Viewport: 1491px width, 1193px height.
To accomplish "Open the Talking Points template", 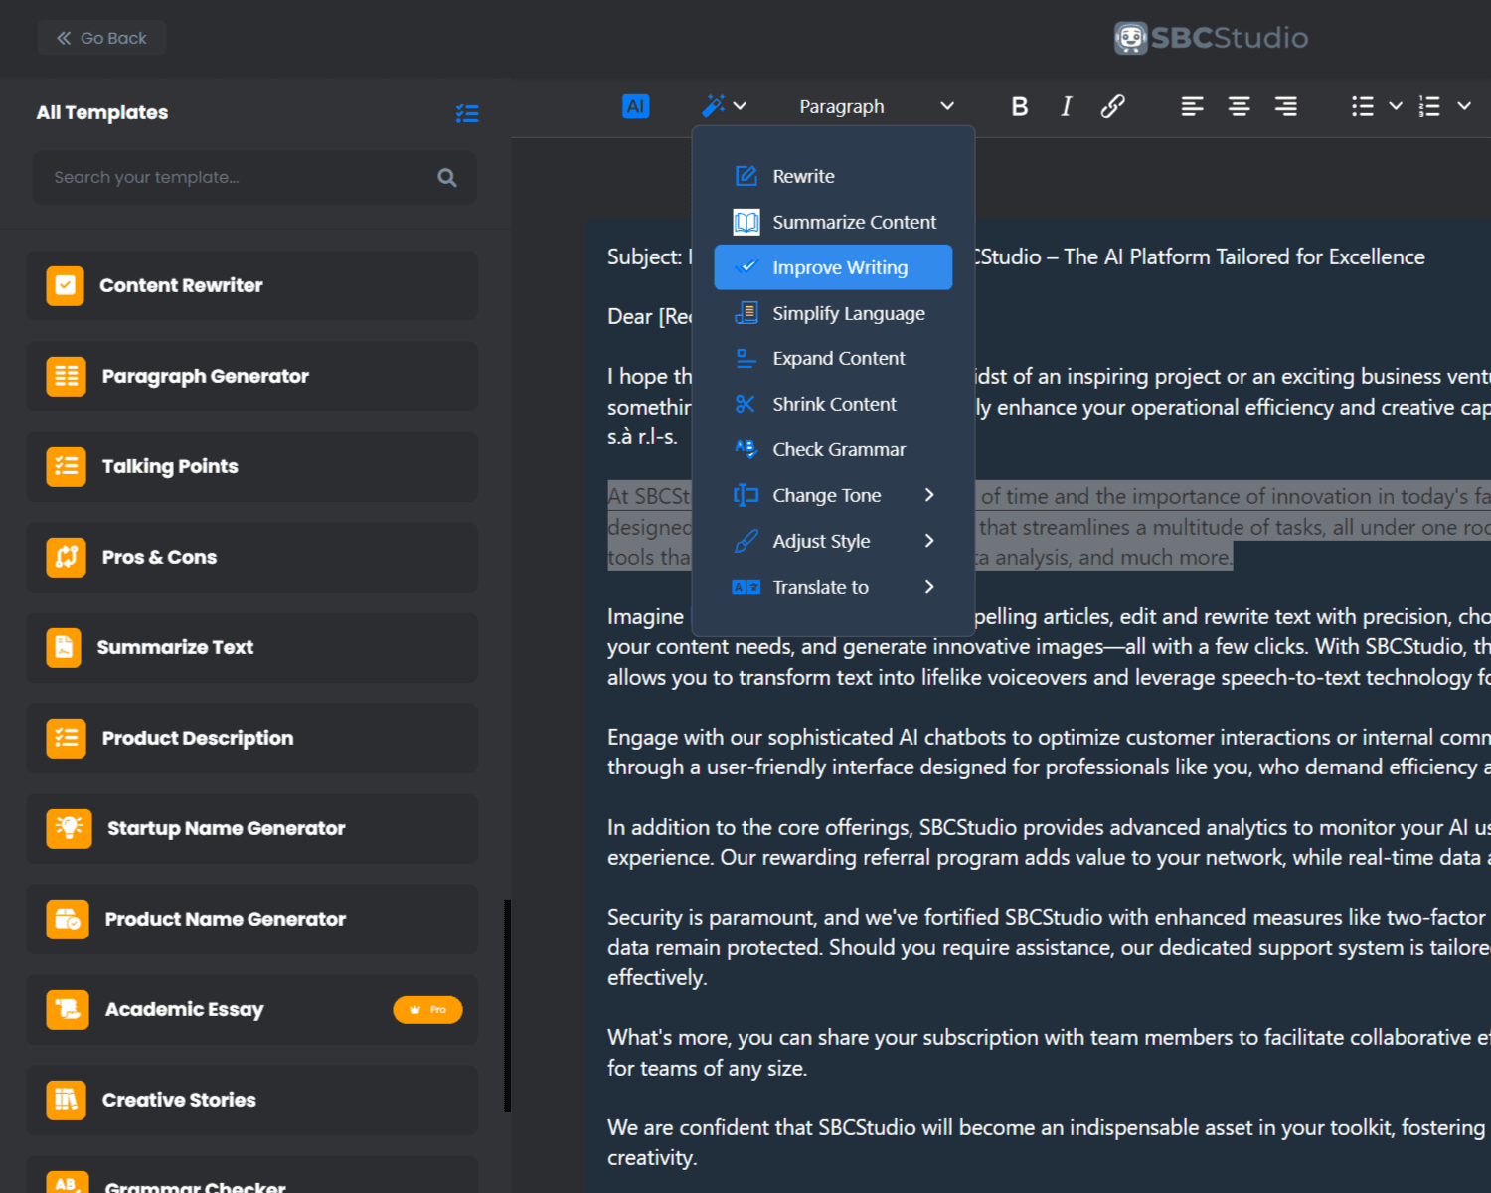I will click(251, 466).
